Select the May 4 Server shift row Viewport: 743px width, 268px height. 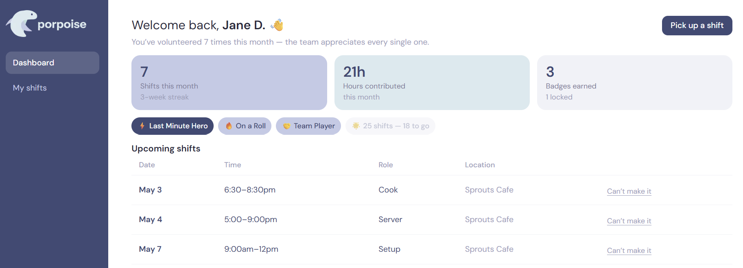click(x=432, y=220)
